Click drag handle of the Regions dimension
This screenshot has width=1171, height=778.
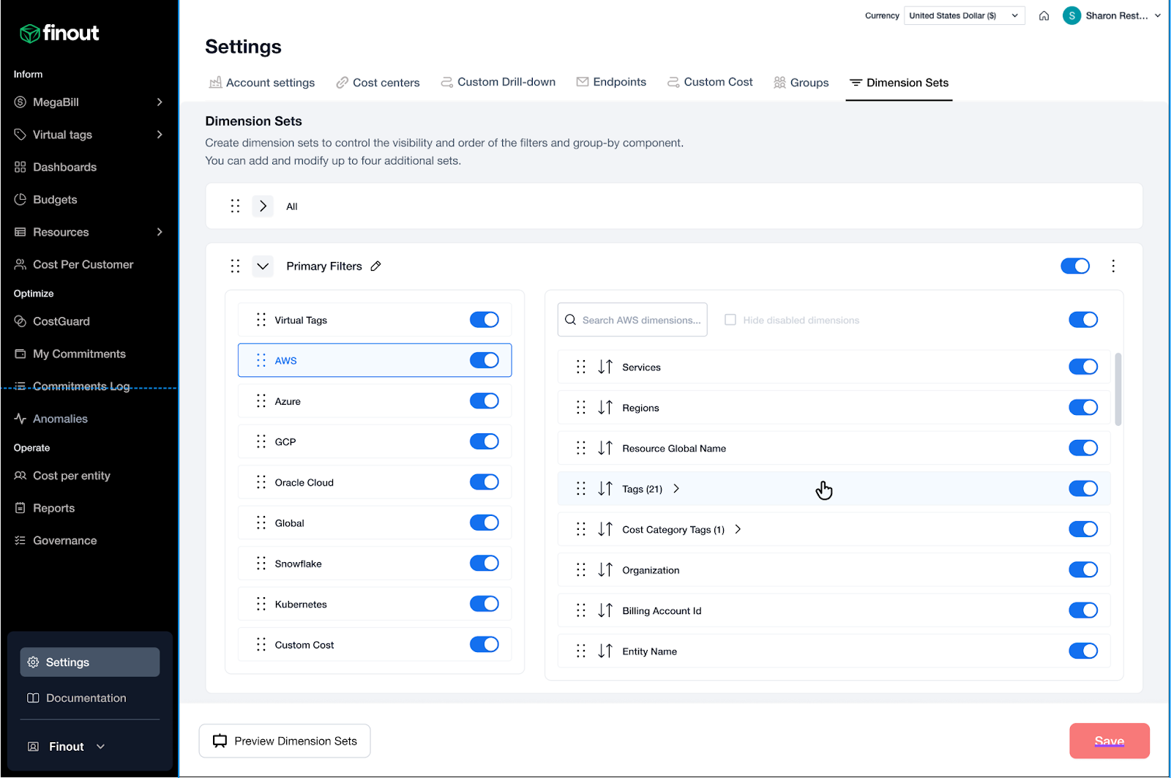click(580, 408)
